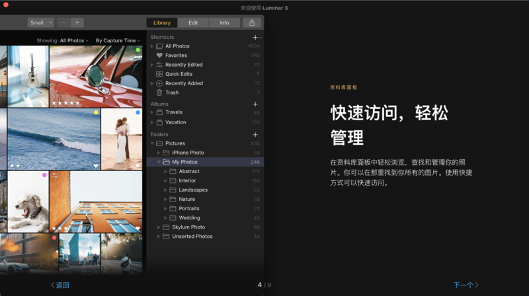Toggle favorite heart on orange building photo

tap(138, 228)
